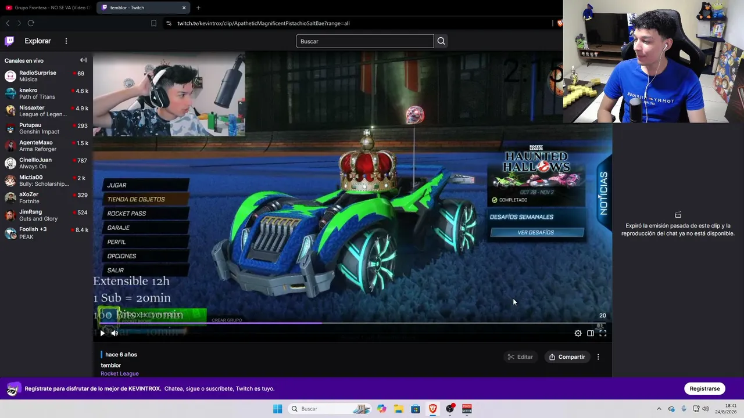Go forward in browser history
Image resolution: width=744 pixels, height=418 pixels.
pyautogui.click(x=19, y=23)
